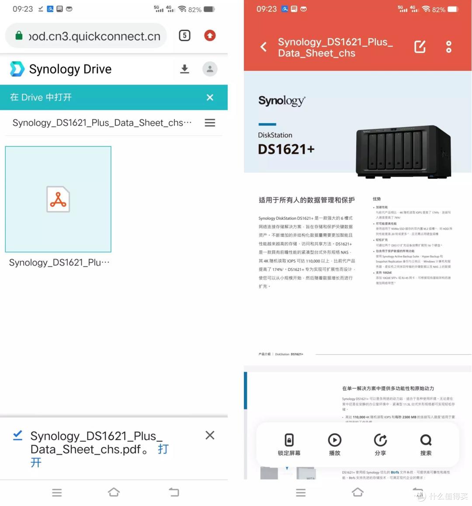Open the three-dot overflow menu in PDF viewer
Image resolution: width=472 pixels, height=506 pixels.
point(449,47)
